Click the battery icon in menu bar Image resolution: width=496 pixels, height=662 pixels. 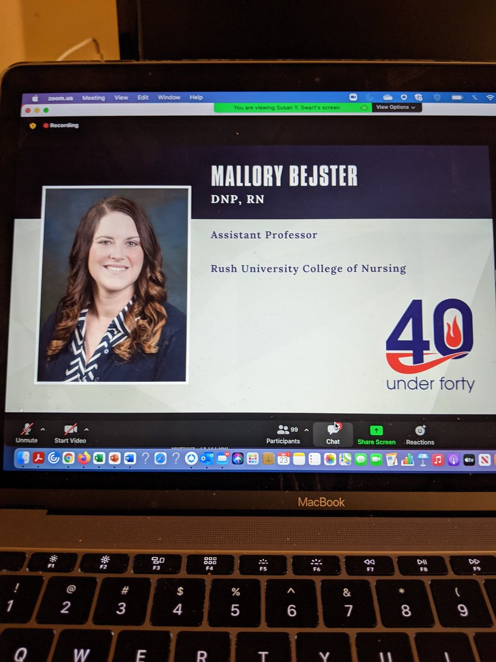coord(457,98)
